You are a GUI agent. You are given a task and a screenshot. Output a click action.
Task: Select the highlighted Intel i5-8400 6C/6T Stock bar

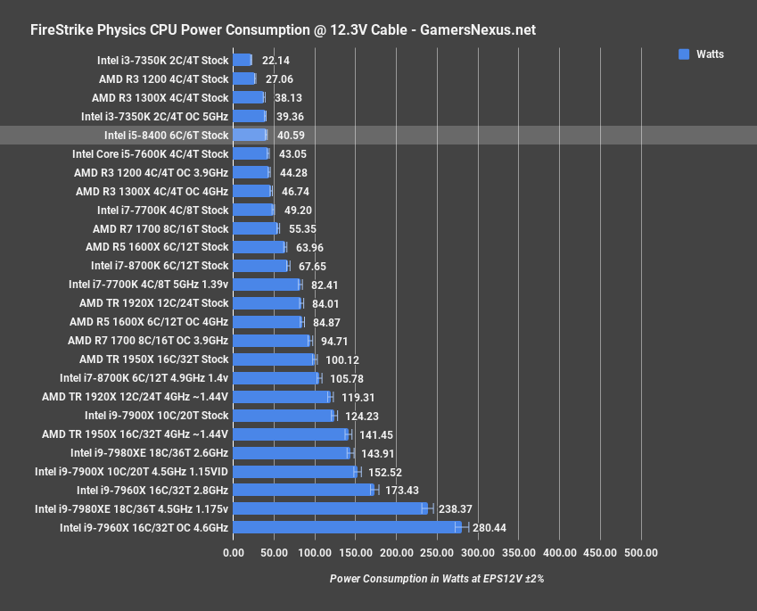coord(249,135)
